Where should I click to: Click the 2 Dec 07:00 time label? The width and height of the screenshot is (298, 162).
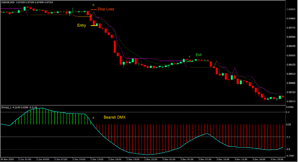61,159
